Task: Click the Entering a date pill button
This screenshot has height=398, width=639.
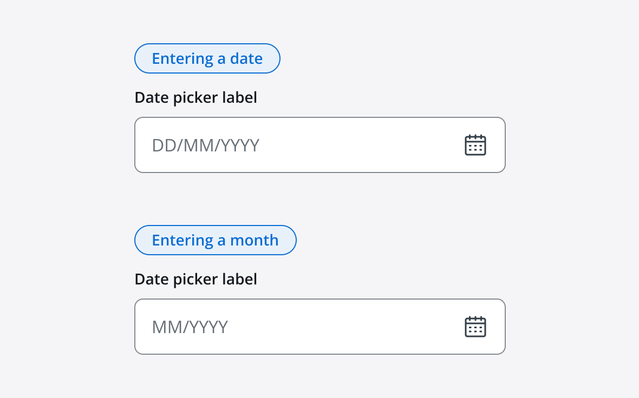Action: [207, 58]
